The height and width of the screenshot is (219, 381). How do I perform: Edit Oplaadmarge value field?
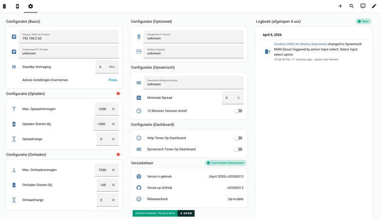108,139
